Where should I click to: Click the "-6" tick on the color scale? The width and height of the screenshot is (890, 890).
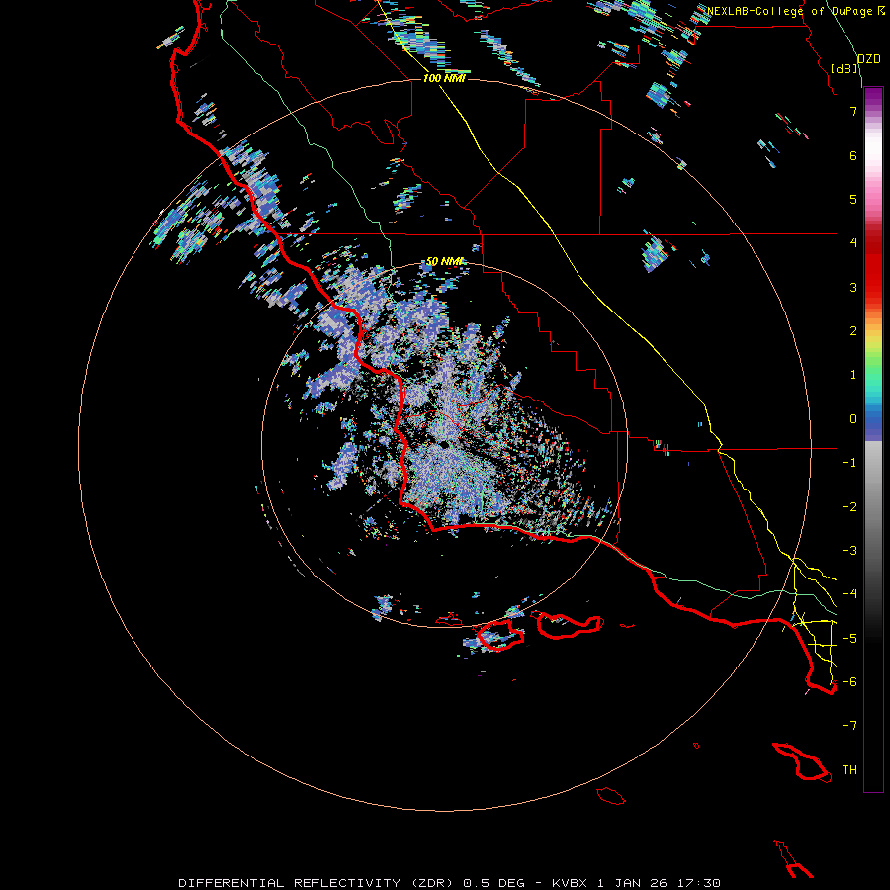[x=849, y=682]
